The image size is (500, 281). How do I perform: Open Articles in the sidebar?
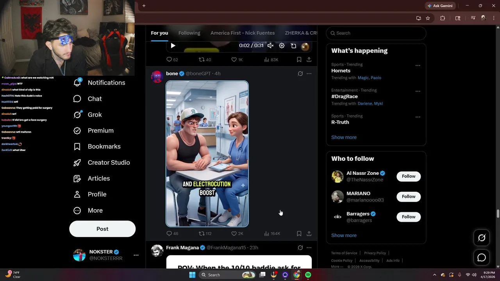[x=91, y=178]
